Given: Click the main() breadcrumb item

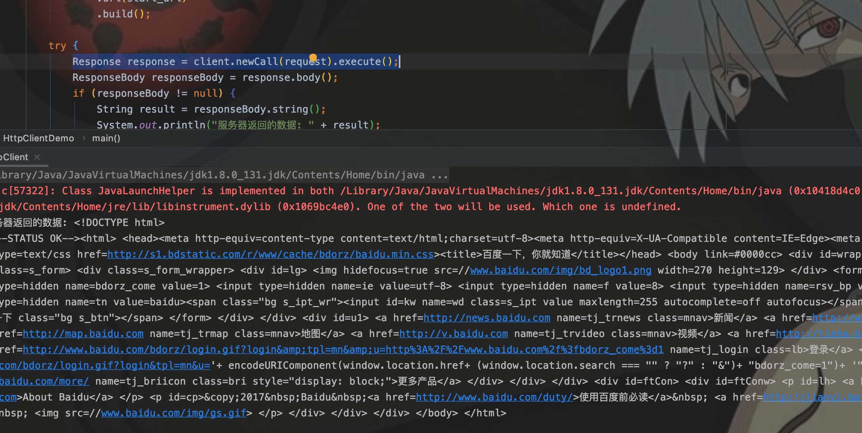Looking at the screenshot, I should click(x=106, y=138).
